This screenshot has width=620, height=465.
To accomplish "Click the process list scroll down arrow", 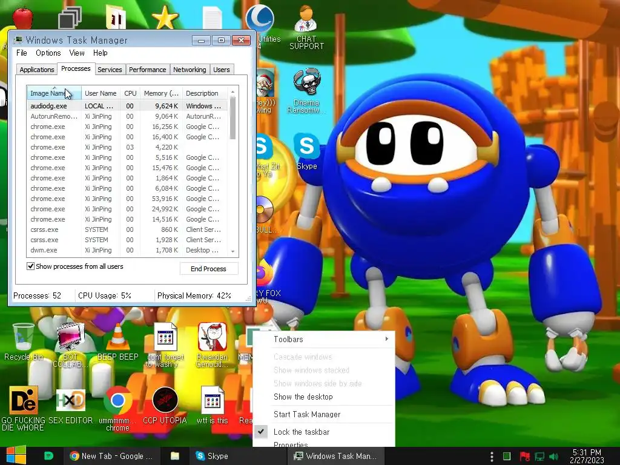I will [x=233, y=251].
